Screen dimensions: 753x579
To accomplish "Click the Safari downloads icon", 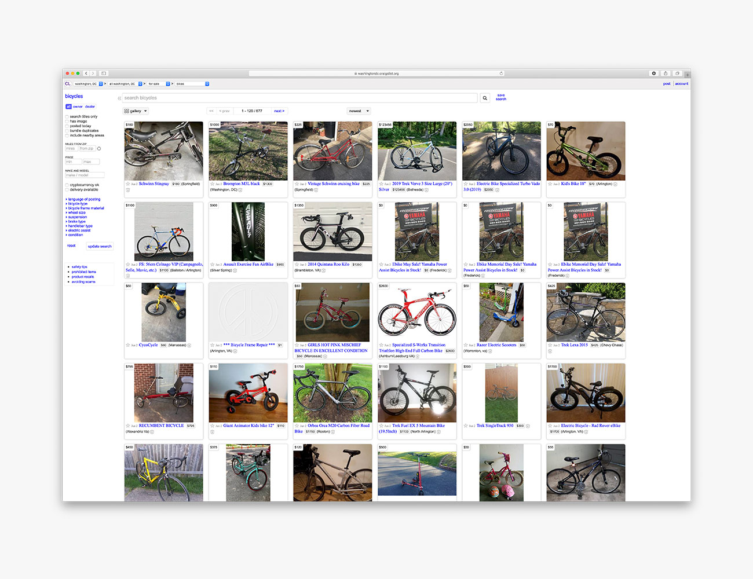I will 654,74.
